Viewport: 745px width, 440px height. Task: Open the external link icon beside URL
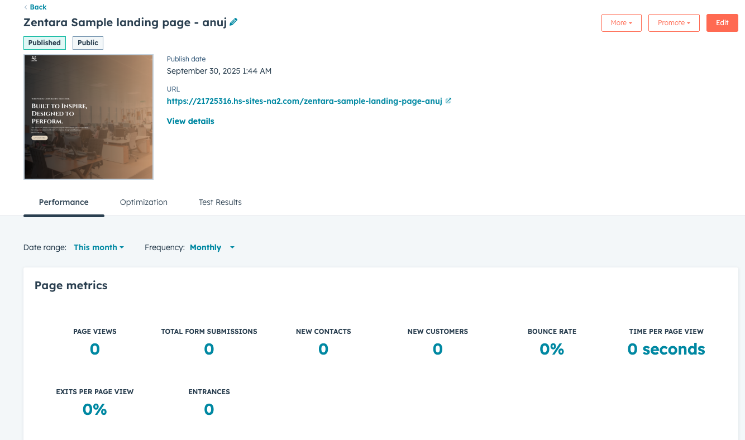448,101
